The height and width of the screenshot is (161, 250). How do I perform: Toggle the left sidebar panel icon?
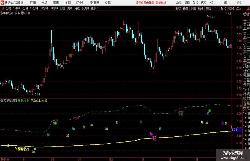(x=2, y=8)
